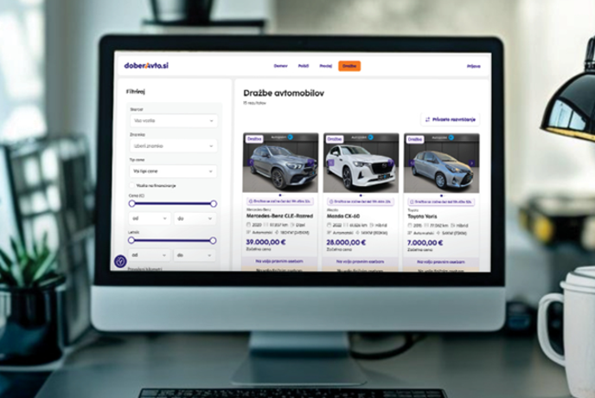
Task: Open the Izberi znamko brand dropdown
Action: [174, 146]
